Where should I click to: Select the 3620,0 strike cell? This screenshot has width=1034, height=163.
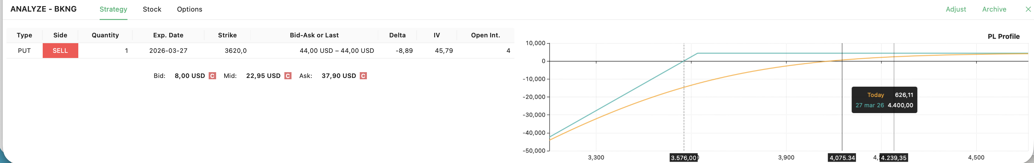tap(236, 51)
